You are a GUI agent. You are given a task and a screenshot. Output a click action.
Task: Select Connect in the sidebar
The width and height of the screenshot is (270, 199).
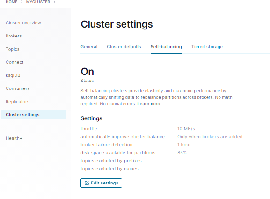click(x=15, y=62)
